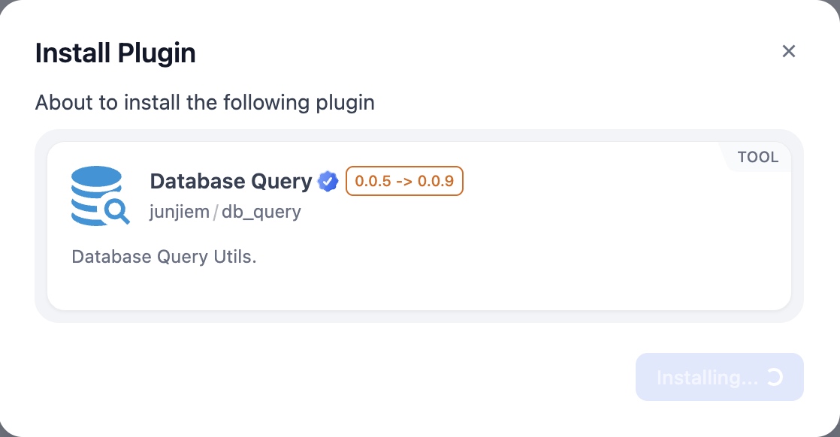Viewport: 840px width, 437px height.
Task: Click the version upgrade badge
Action: [404, 182]
